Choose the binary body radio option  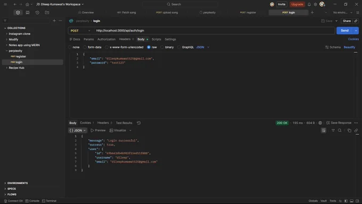click(162, 47)
